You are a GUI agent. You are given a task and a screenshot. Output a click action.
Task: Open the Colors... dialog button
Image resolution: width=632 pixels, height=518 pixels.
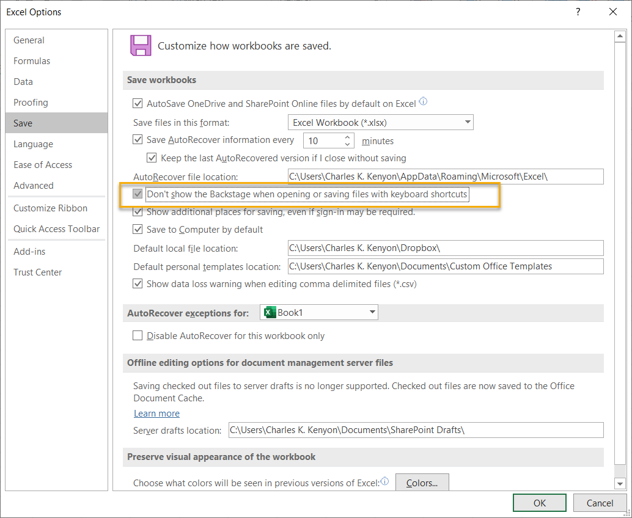[422, 483]
